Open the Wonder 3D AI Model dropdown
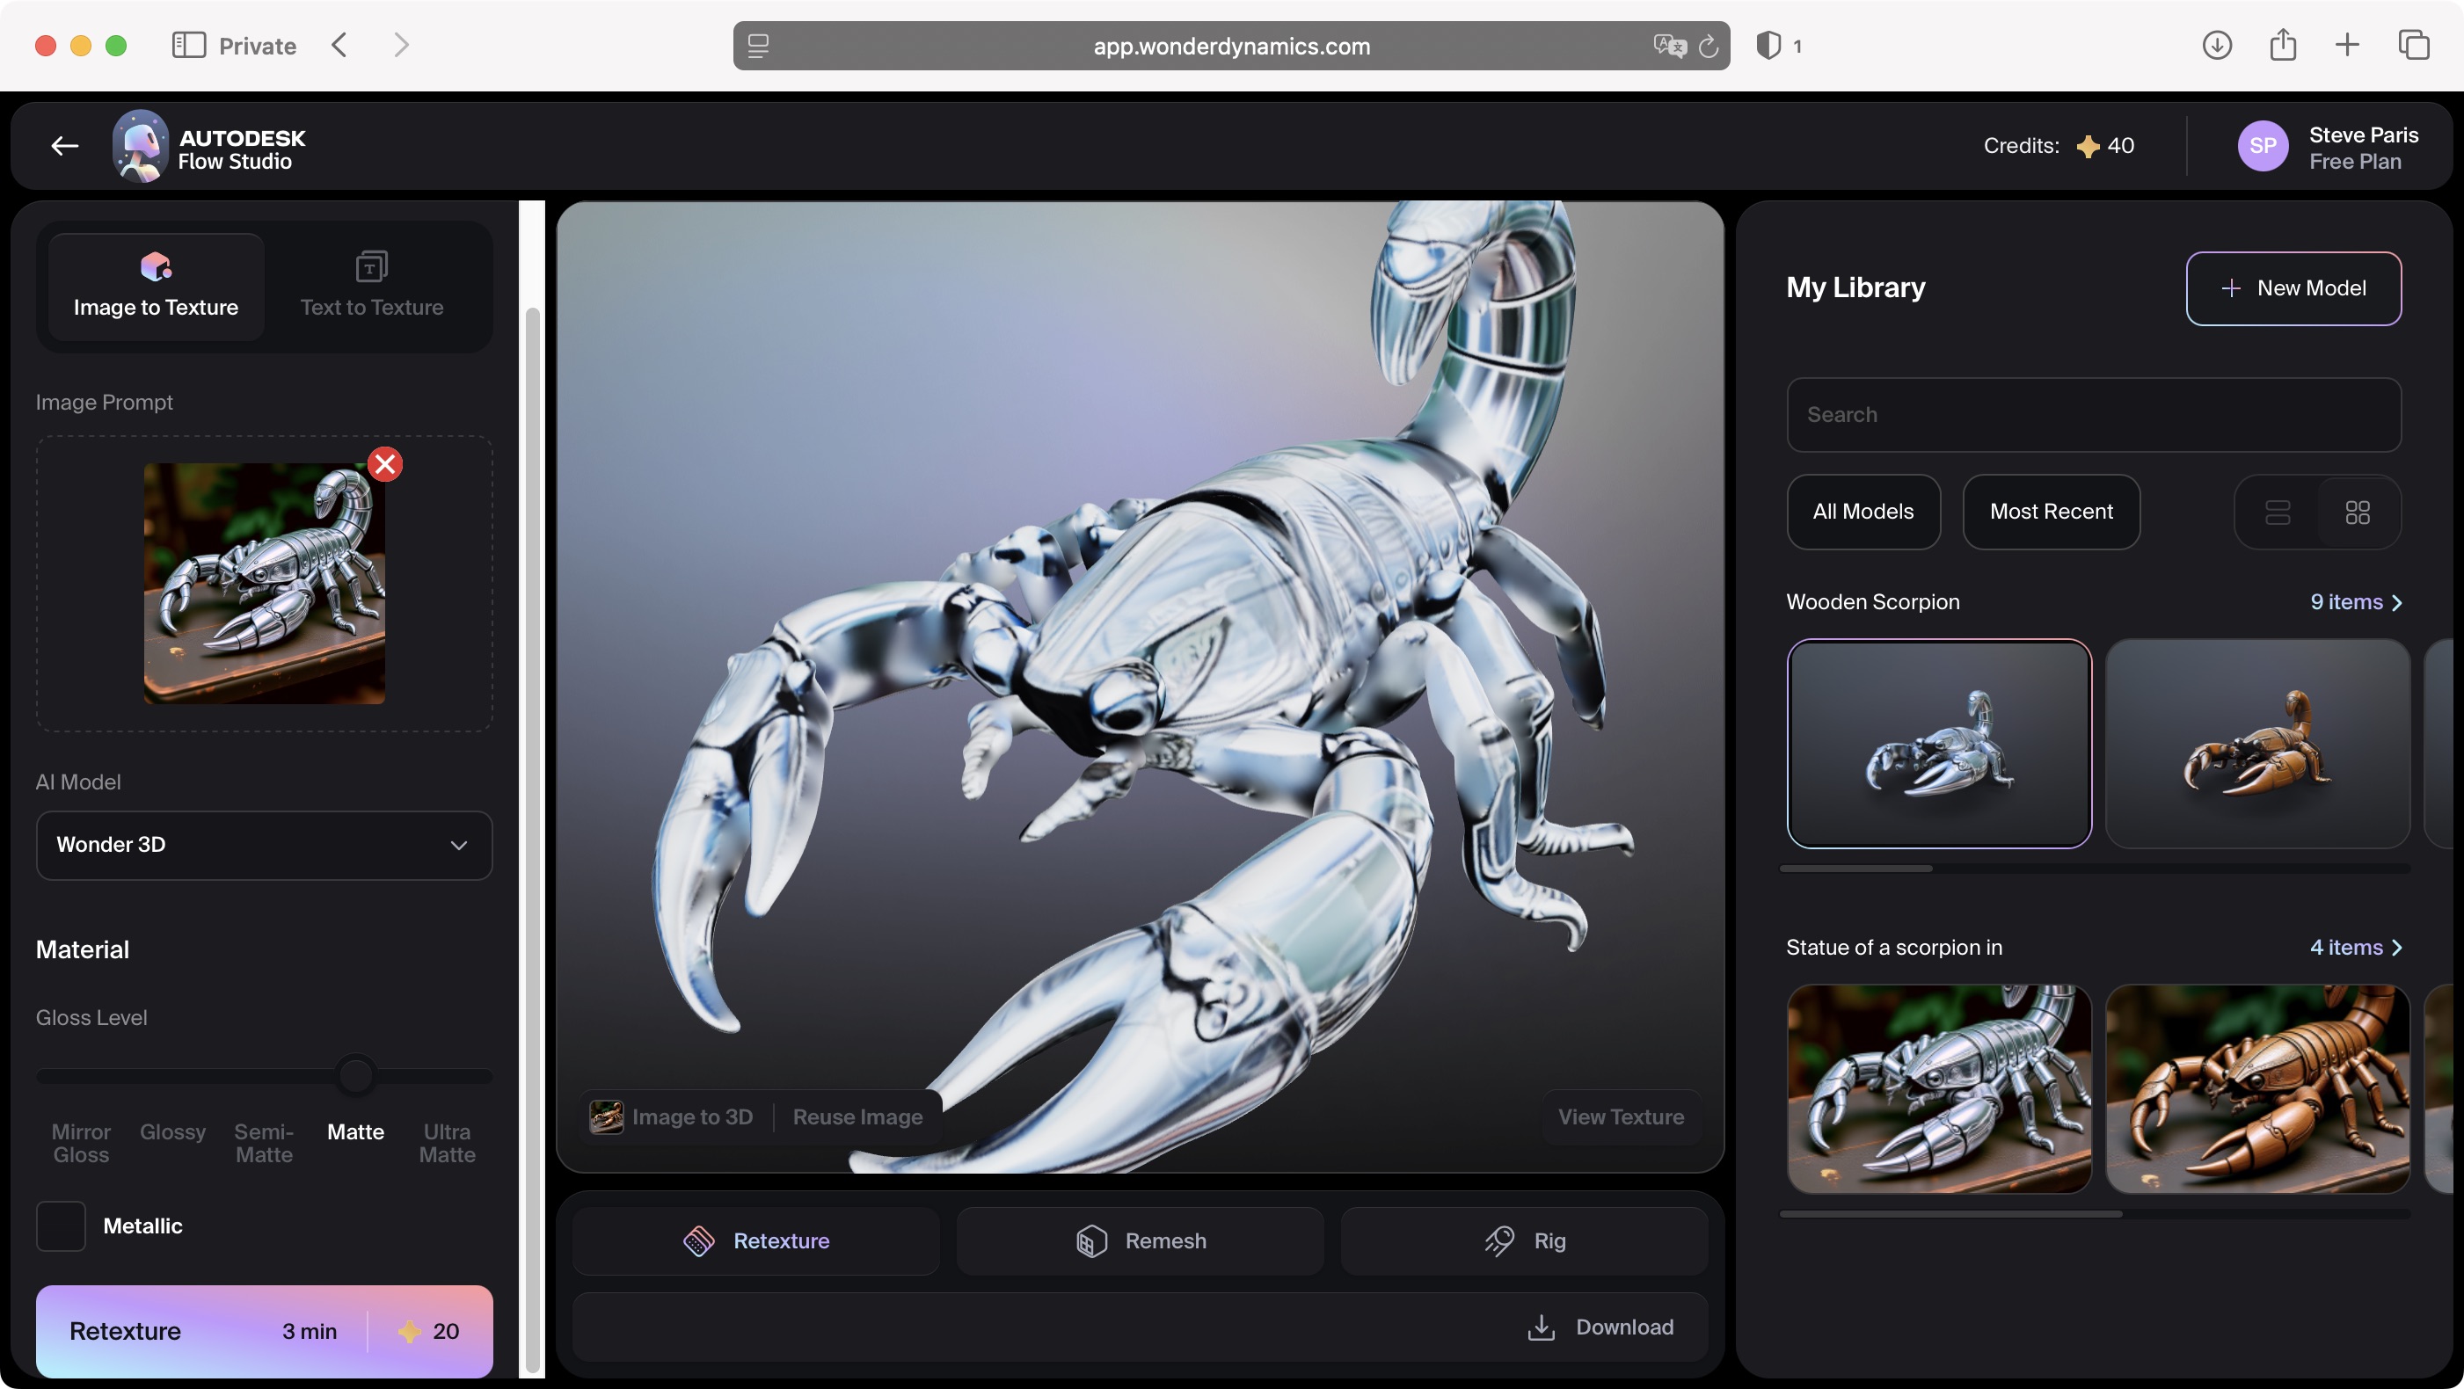Screen dimensions: 2464x1389 click(264, 845)
